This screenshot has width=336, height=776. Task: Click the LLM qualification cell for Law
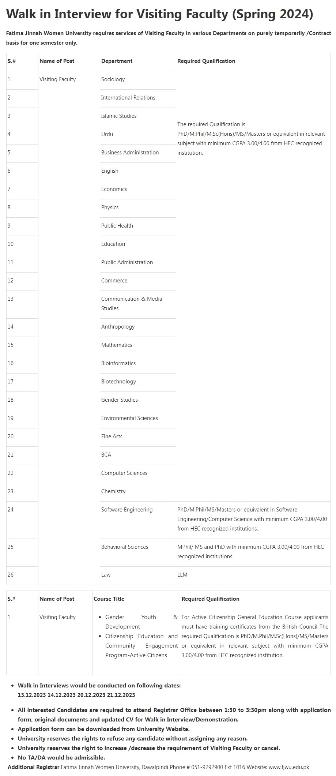(x=182, y=575)
